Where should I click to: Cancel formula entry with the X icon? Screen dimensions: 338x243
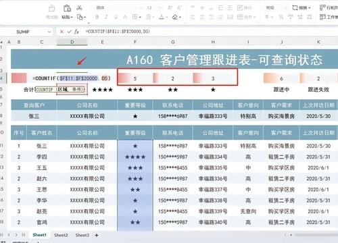62,32
